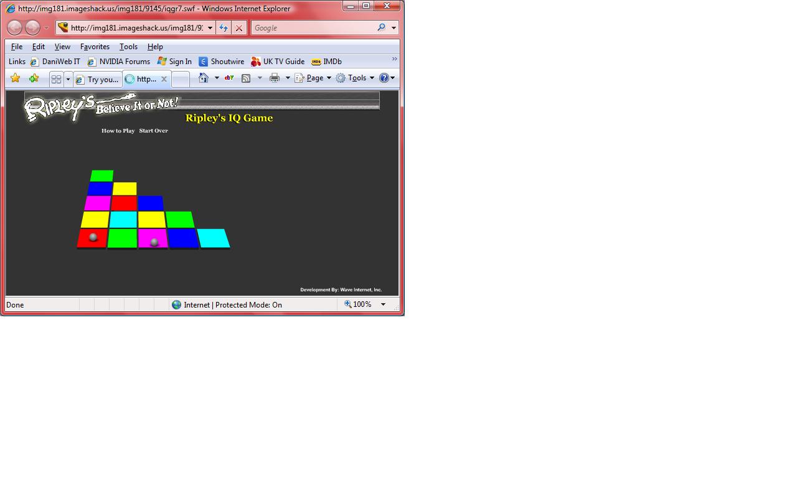The width and height of the screenshot is (797, 498).
Task: Open the File menu
Action: pos(17,47)
